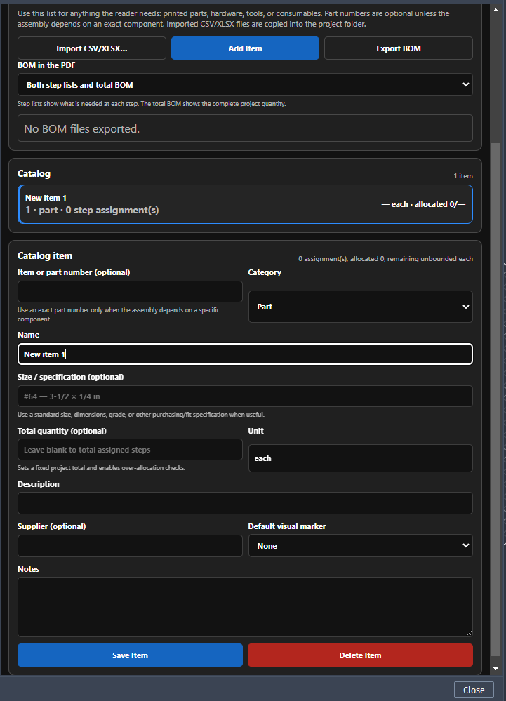This screenshot has height=701, width=506.
Task: Export the BOM
Action: tap(399, 48)
